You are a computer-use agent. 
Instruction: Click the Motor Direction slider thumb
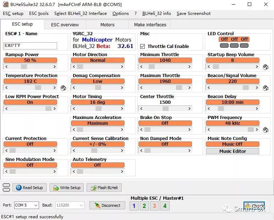click(80, 67)
